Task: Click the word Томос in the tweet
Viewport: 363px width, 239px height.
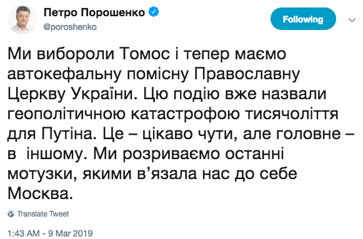Action: coord(145,54)
